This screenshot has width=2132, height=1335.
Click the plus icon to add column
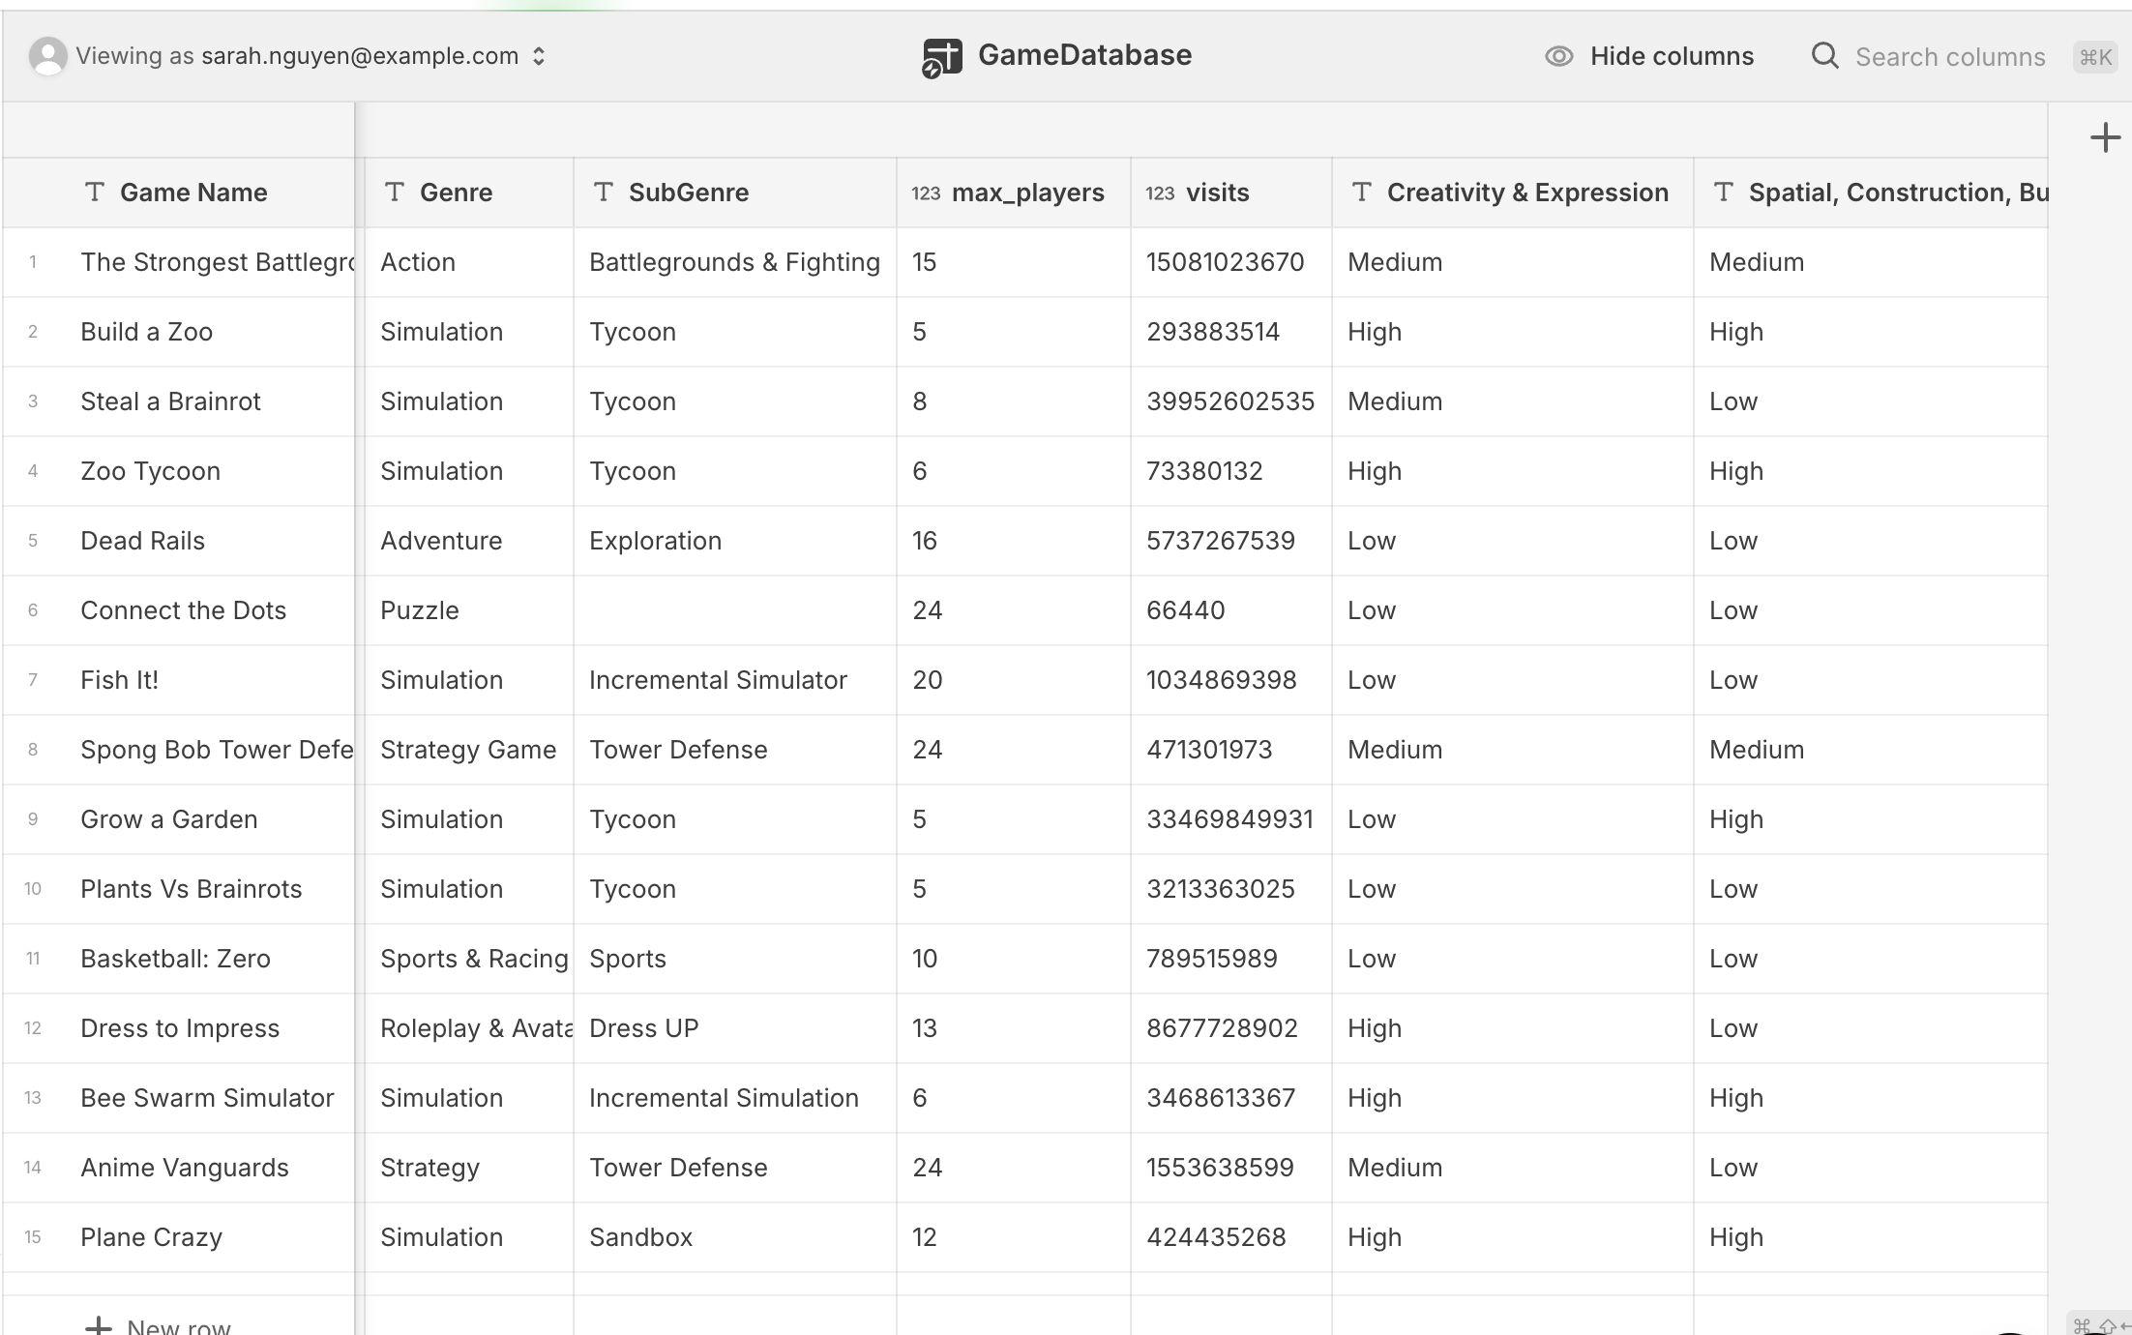(2105, 137)
